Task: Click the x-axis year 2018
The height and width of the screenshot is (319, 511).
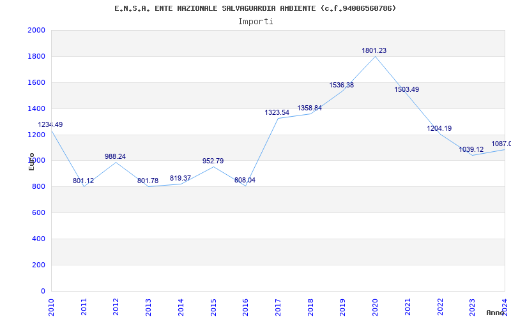Action: pos(310,307)
